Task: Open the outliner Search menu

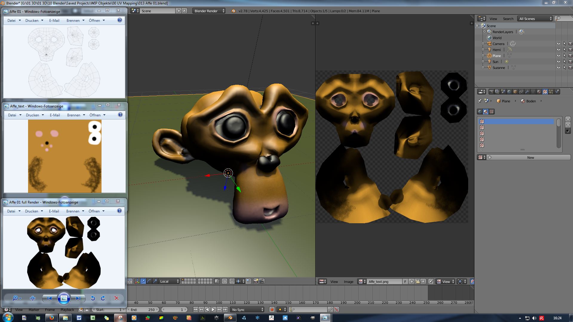Action: tap(508, 19)
